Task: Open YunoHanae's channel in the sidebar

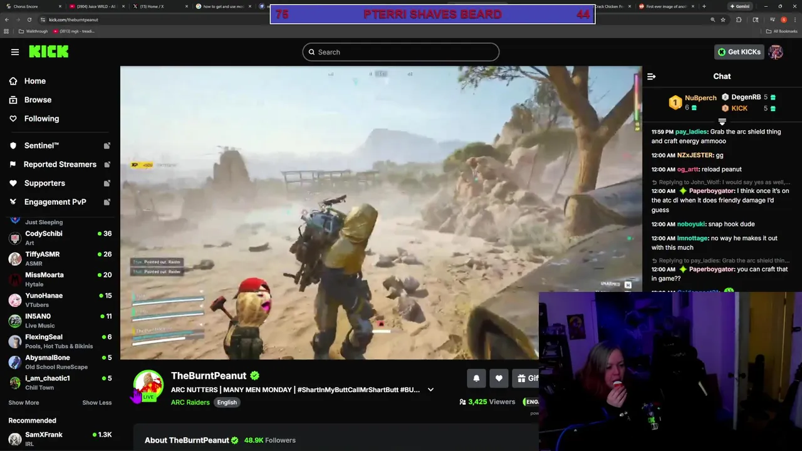Action: click(x=60, y=300)
